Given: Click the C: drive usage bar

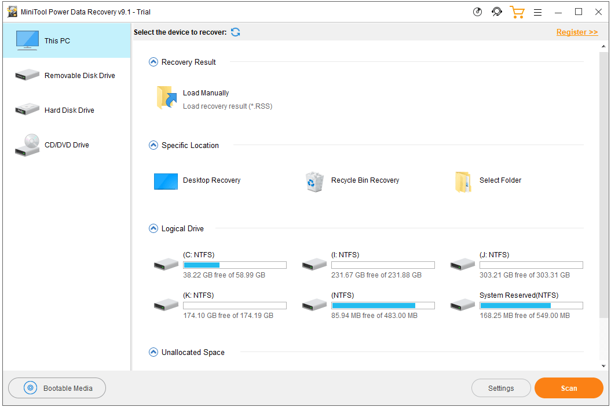Looking at the screenshot, I should [x=235, y=265].
